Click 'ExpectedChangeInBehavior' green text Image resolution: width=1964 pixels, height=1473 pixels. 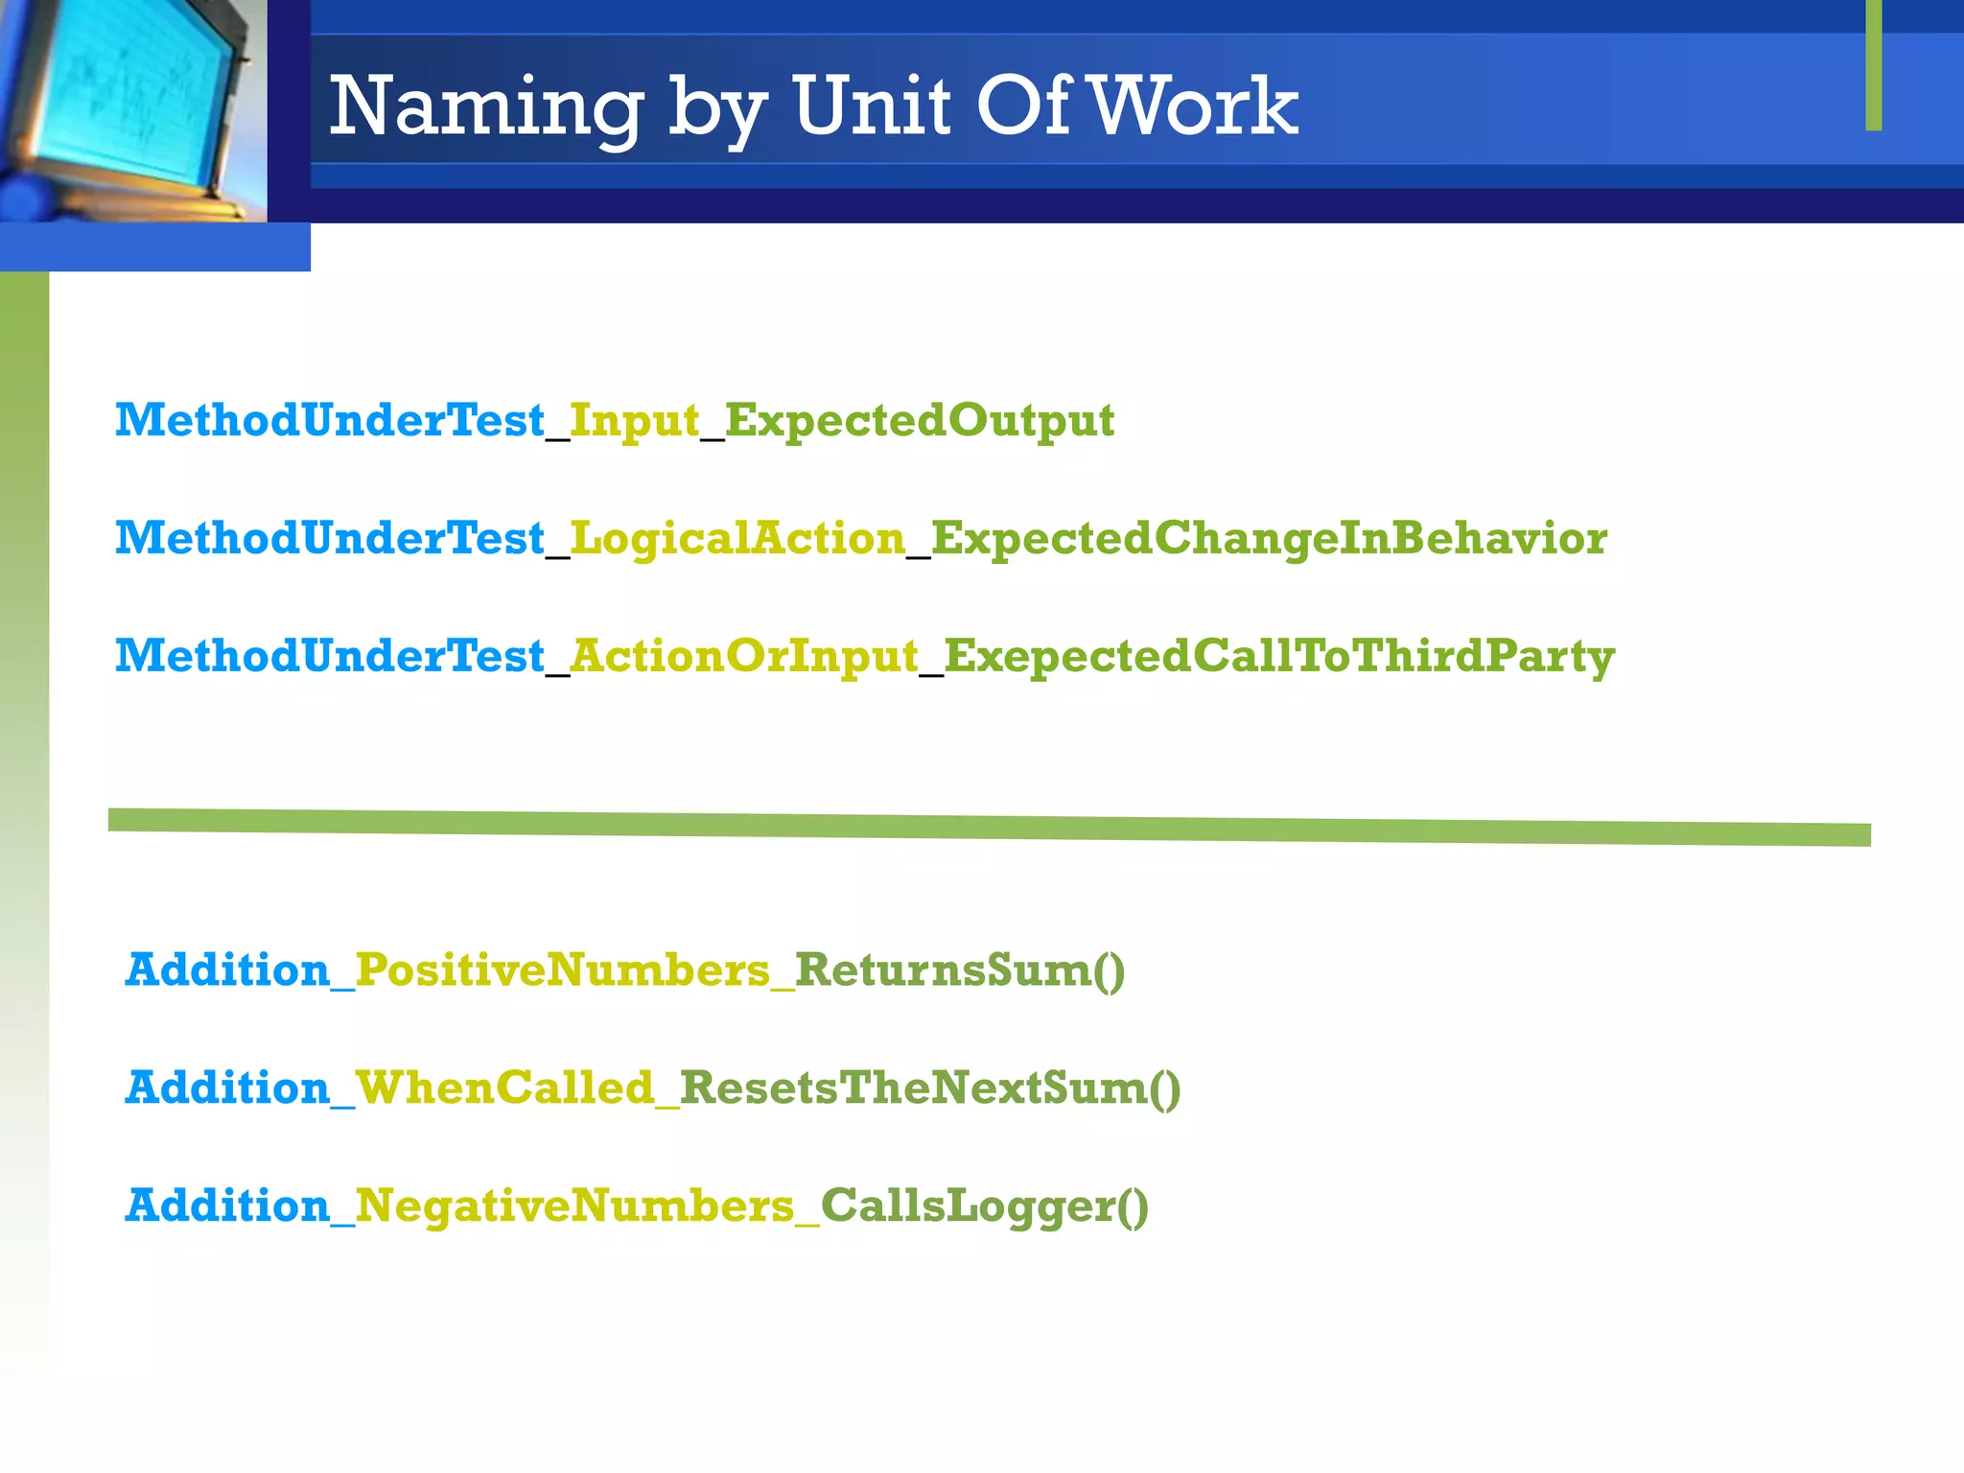1269,538
